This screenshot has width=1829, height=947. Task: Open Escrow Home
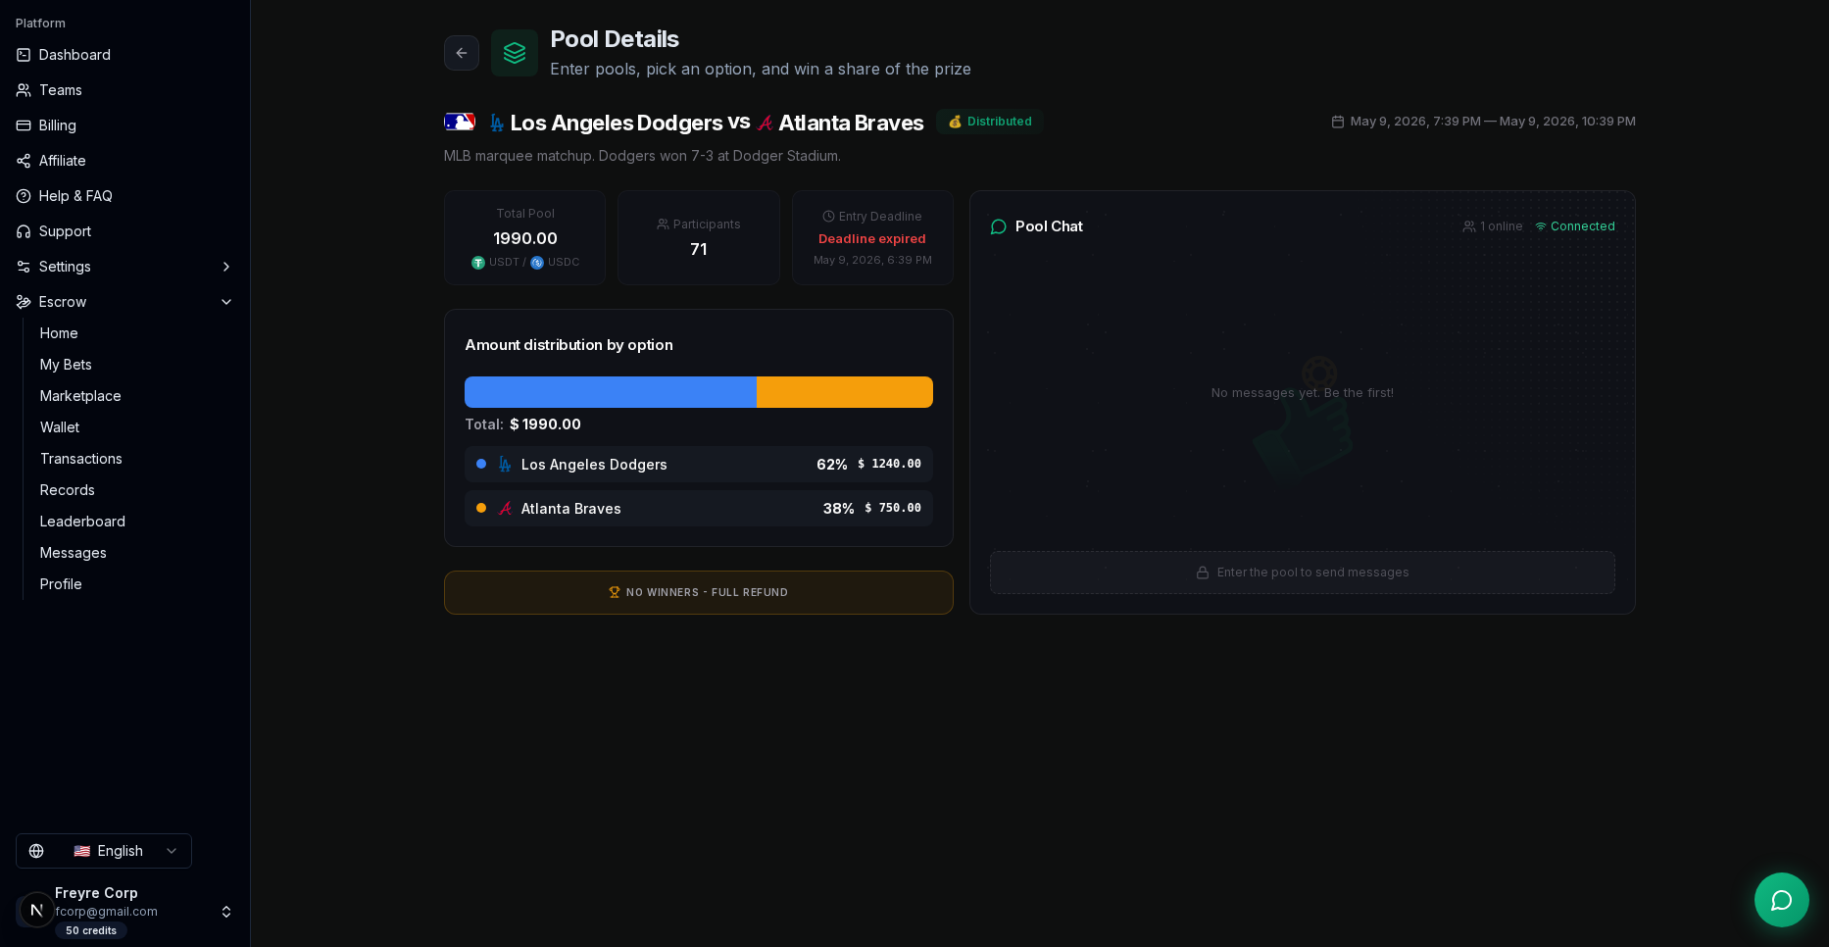point(135,333)
